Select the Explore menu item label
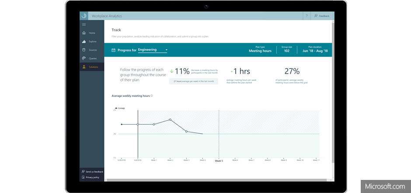The height and width of the screenshot is (193, 411). tap(93, 41)
